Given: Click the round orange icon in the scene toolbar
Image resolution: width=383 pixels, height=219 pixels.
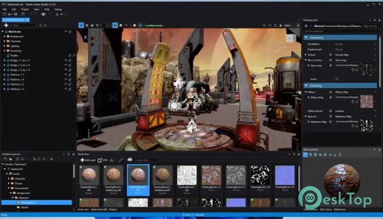Looking at the screenshot, I should 135,25.
